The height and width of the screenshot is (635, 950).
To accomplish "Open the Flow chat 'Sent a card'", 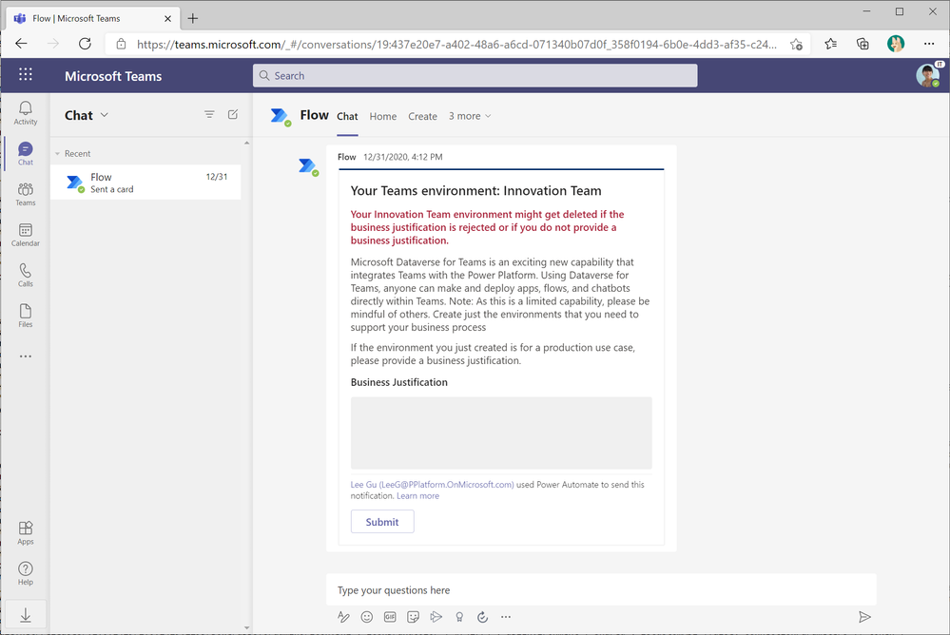I will [x=145, y=183].
